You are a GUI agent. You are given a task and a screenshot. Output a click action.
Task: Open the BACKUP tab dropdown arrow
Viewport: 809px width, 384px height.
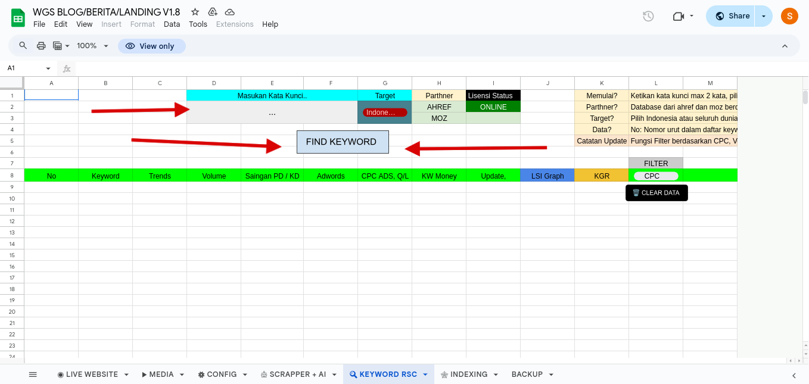point(551,374)
